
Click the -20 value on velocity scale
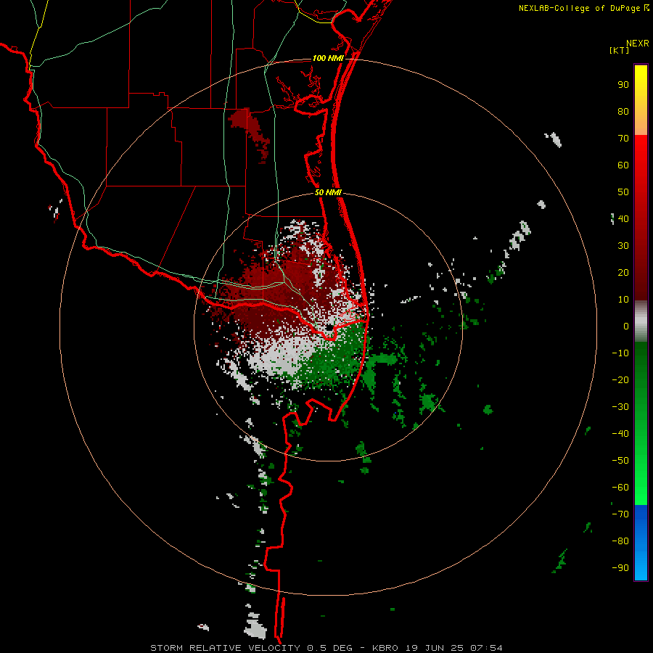coord(620,379)
